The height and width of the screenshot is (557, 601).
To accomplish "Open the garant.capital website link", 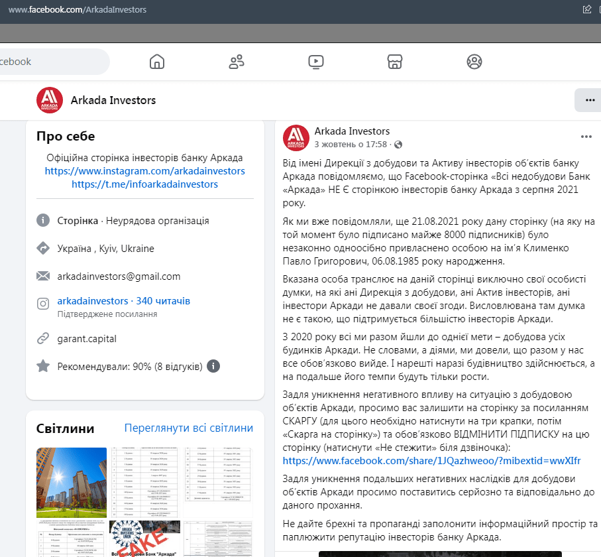I will (87, 339).
